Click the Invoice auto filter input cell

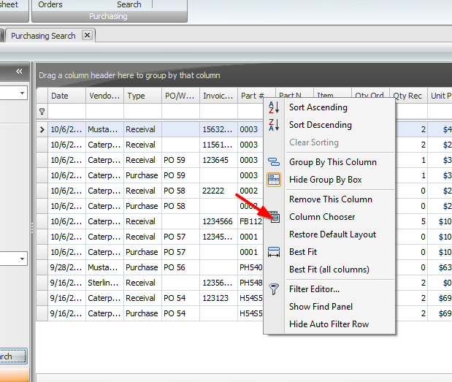[219, 111]
